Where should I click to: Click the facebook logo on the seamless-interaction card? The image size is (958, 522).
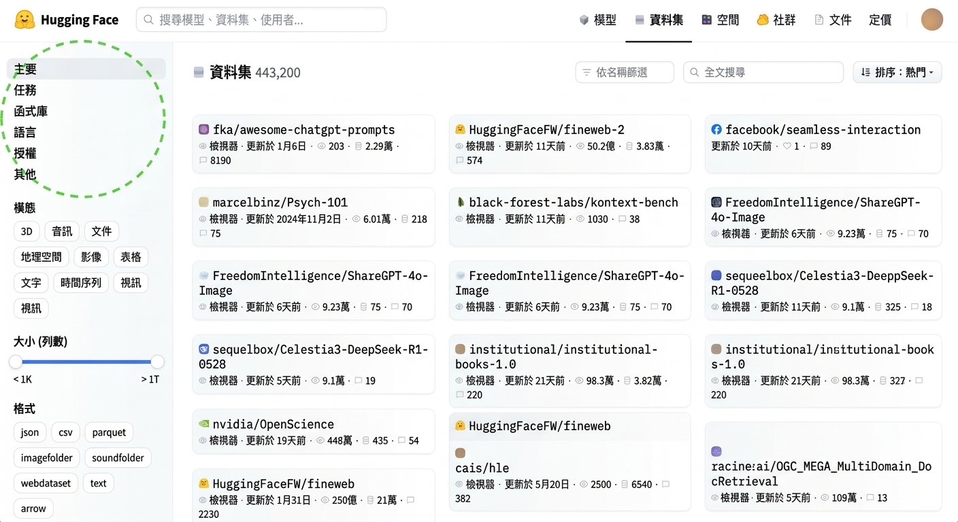pos(716,129)
